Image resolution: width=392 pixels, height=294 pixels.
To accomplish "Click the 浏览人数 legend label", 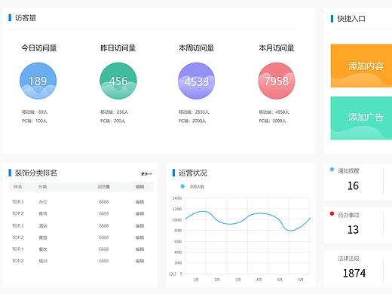I will point(197,187).
